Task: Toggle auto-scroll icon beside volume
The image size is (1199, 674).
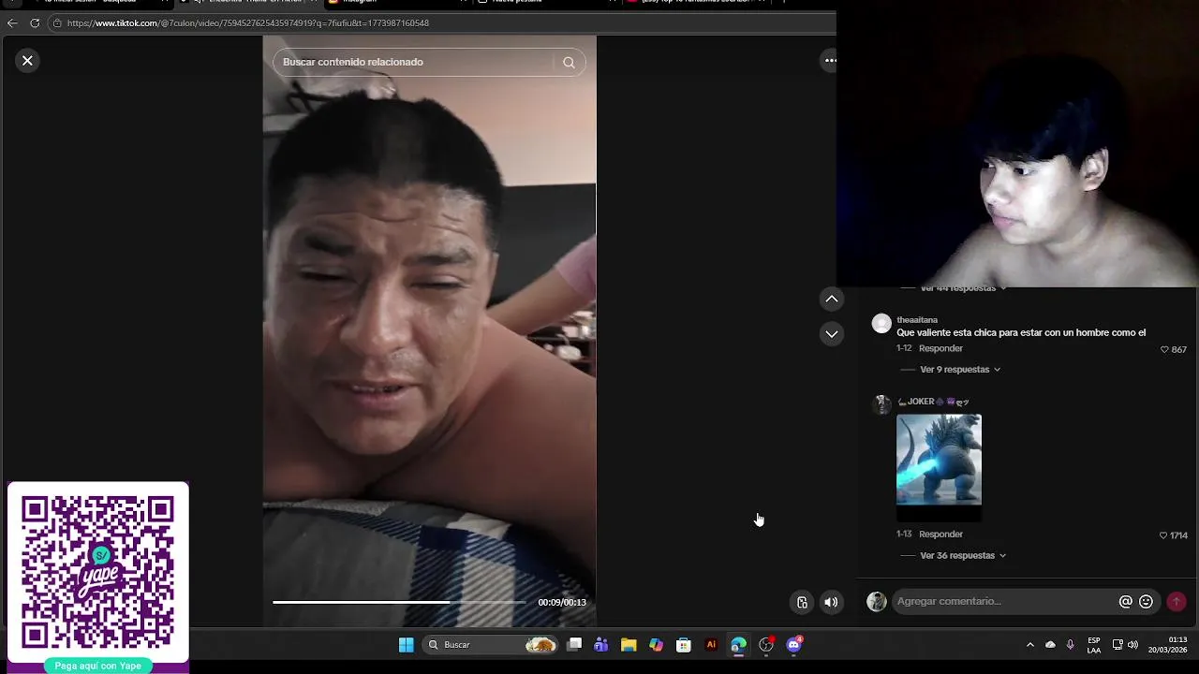Action: tap(802, 602)
